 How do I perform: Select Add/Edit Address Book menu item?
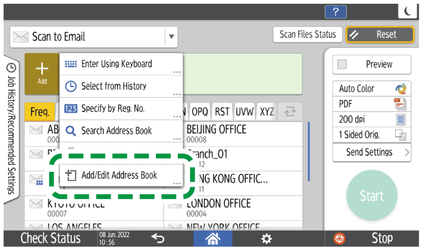pyautogui.click(x=120, y=175)
